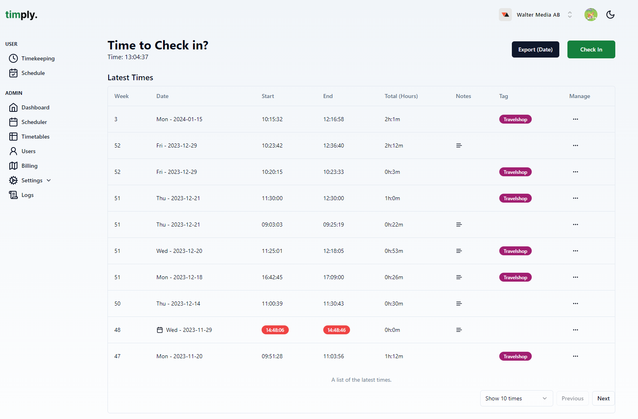Click the user avatar picture
Viewport: 638px width, 419px height.
coord(591,15)
